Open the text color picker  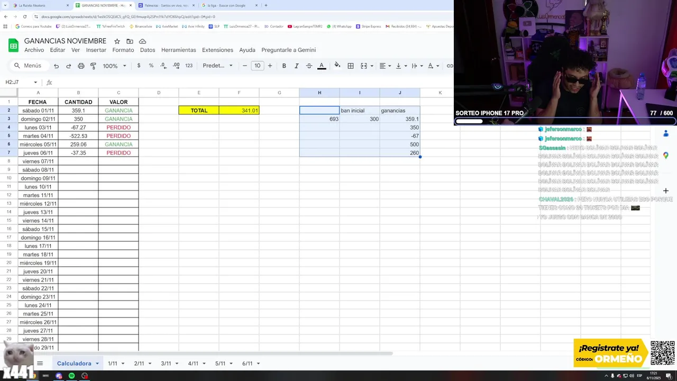(x=322, y=66)
